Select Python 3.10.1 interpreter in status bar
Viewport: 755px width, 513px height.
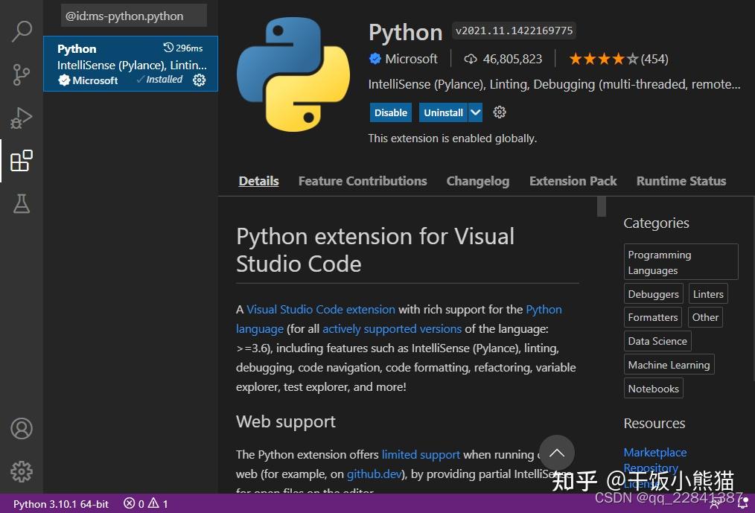(60, 504)
